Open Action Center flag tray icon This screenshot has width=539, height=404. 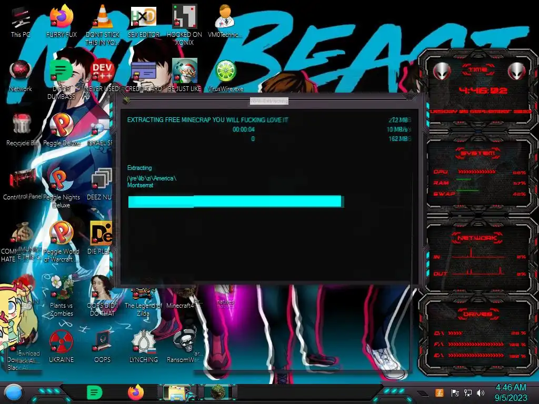coord(455,392)
